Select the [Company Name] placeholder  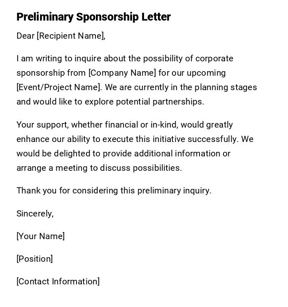(122, 73)
